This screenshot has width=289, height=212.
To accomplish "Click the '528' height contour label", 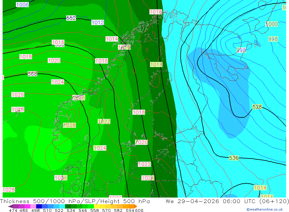I will point(257,107).
